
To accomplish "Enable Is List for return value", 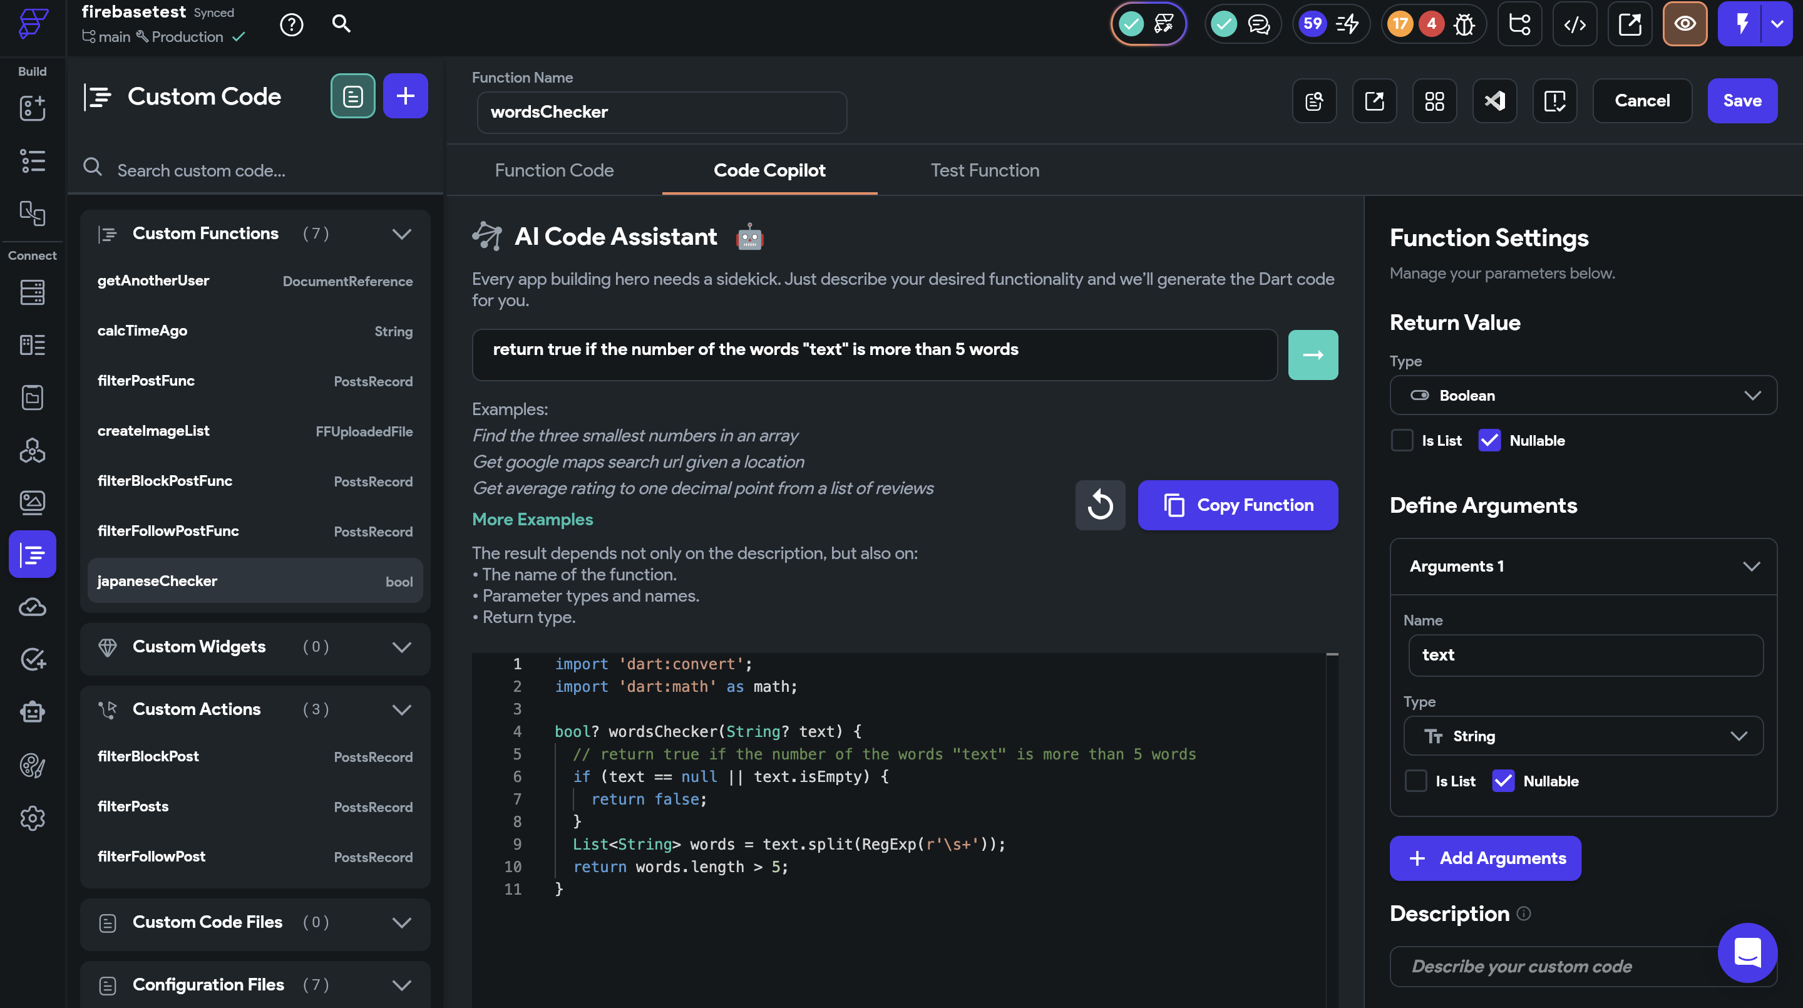I will 1402,440.
